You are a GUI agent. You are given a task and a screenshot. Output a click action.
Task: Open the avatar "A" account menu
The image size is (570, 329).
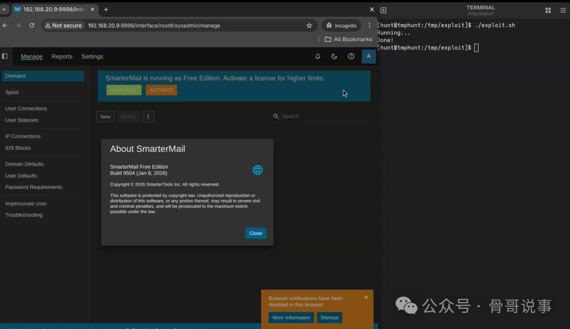(368, 56)
